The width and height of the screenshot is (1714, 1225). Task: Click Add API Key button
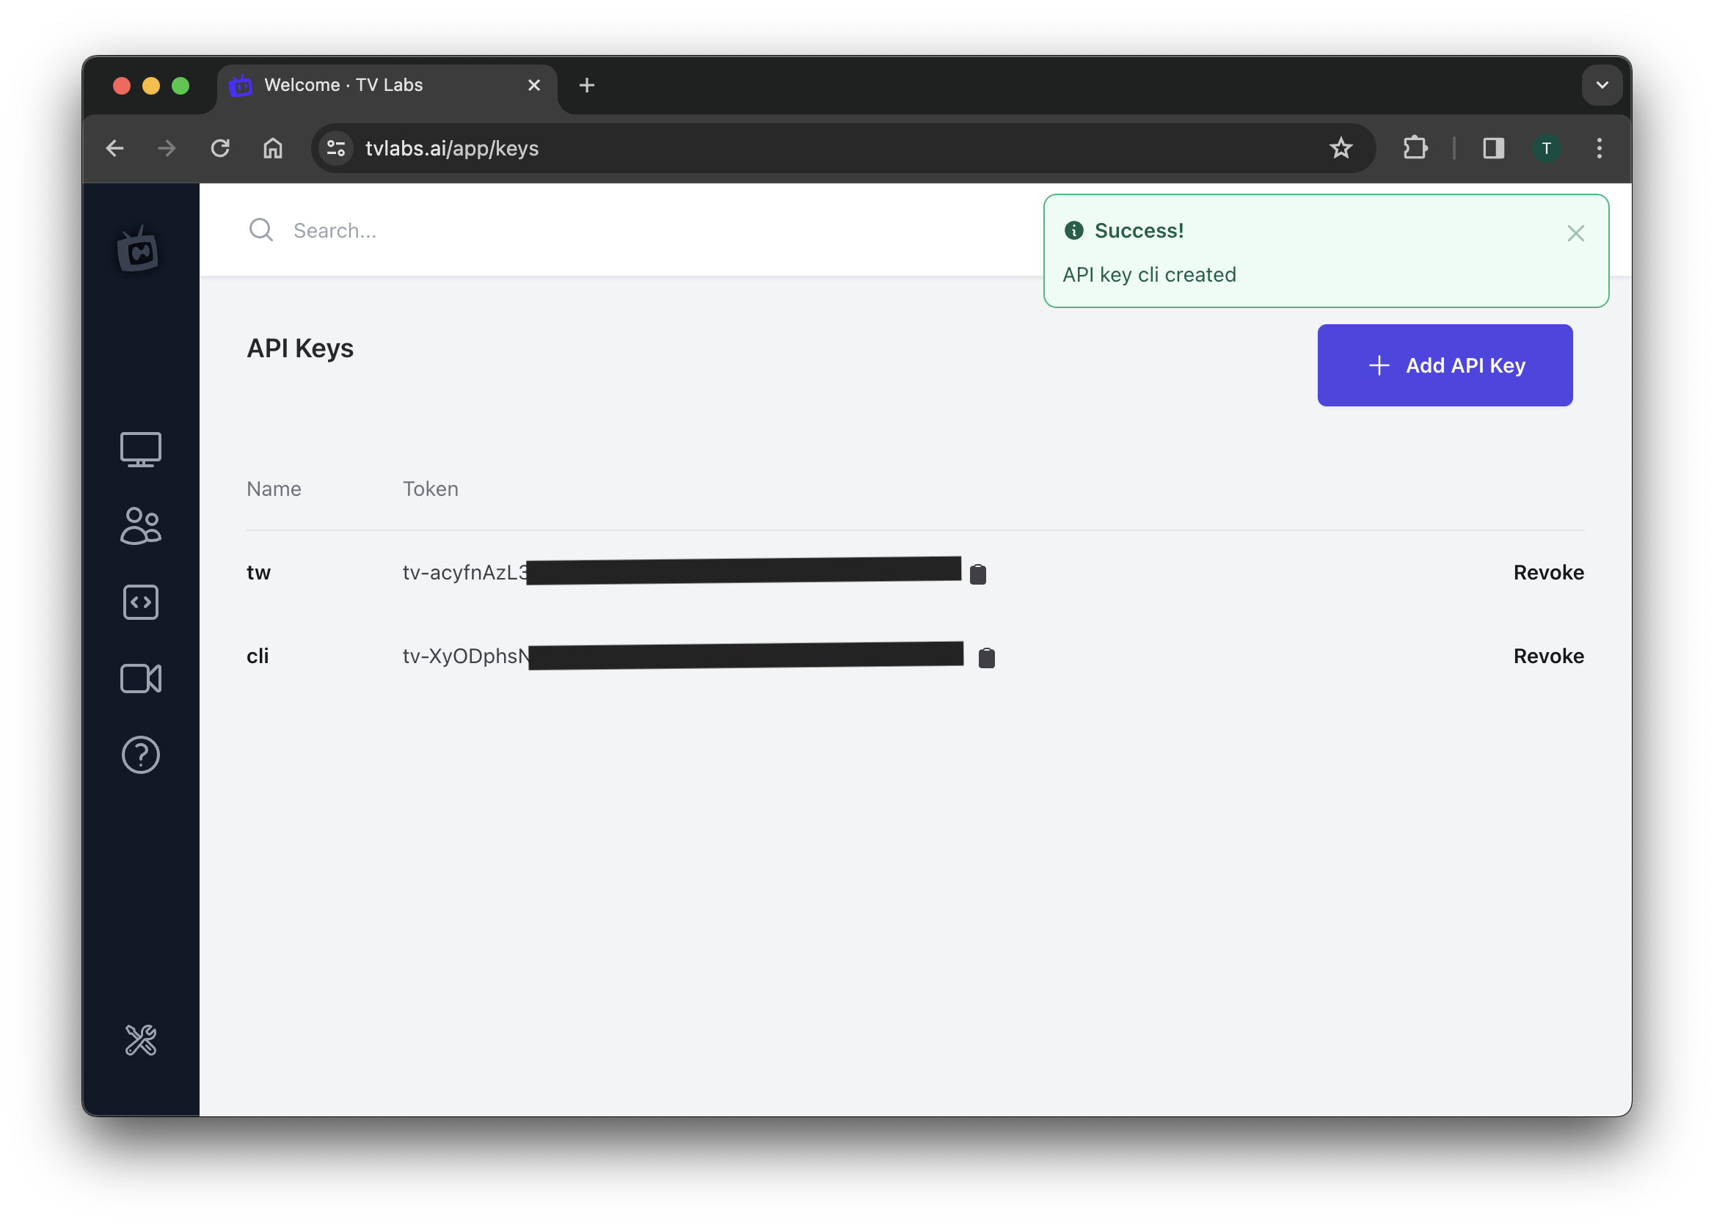pos(1445,365)
